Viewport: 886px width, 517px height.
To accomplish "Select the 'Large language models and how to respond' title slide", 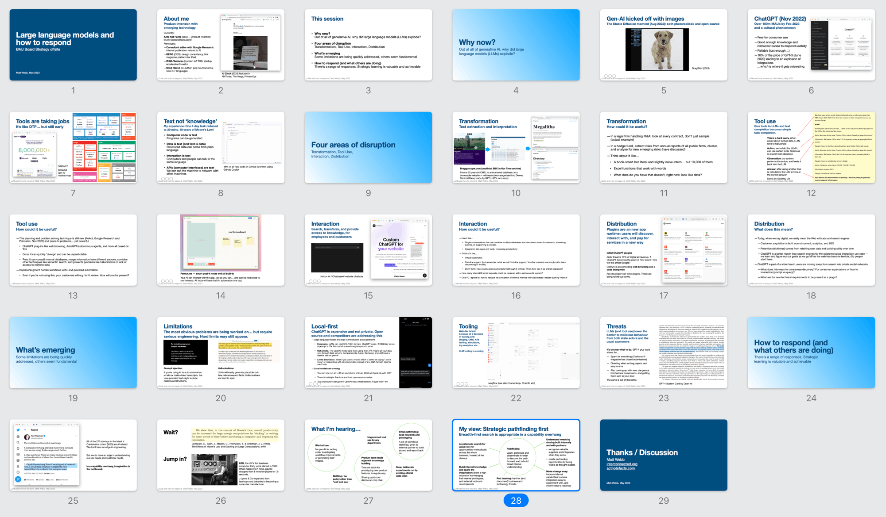I will [73, 45].
